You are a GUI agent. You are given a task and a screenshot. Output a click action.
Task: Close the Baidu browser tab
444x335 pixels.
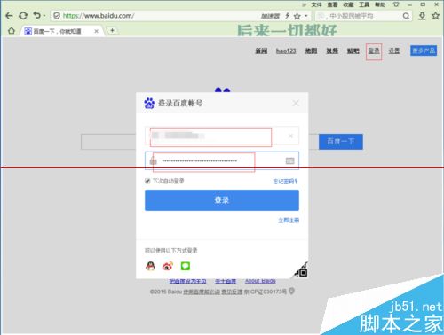tap(97, 31)
